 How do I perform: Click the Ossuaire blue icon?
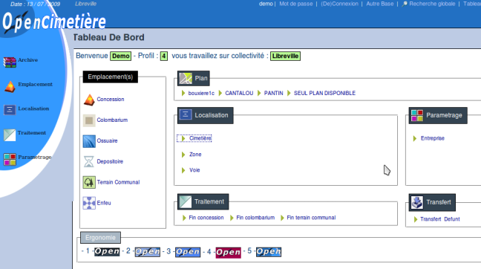tap(89, 141)
